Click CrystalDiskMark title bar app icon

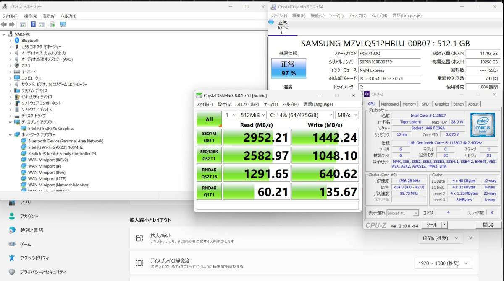point(199,95)
